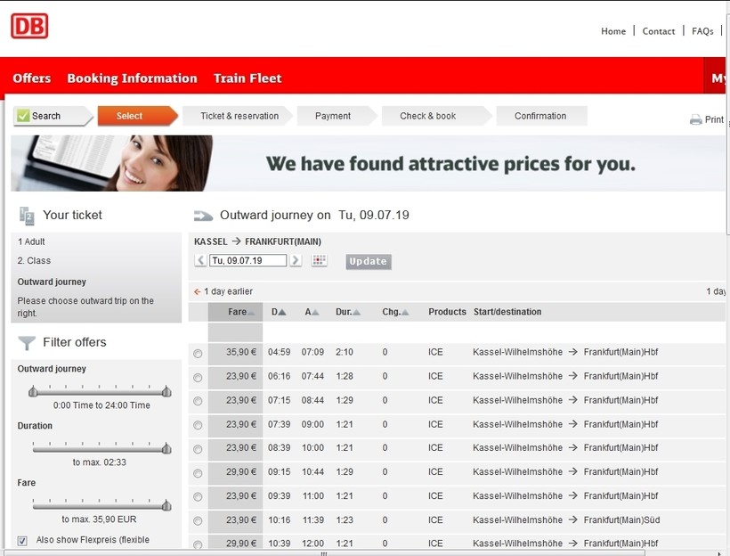Open the Contact link

(659, 31)
